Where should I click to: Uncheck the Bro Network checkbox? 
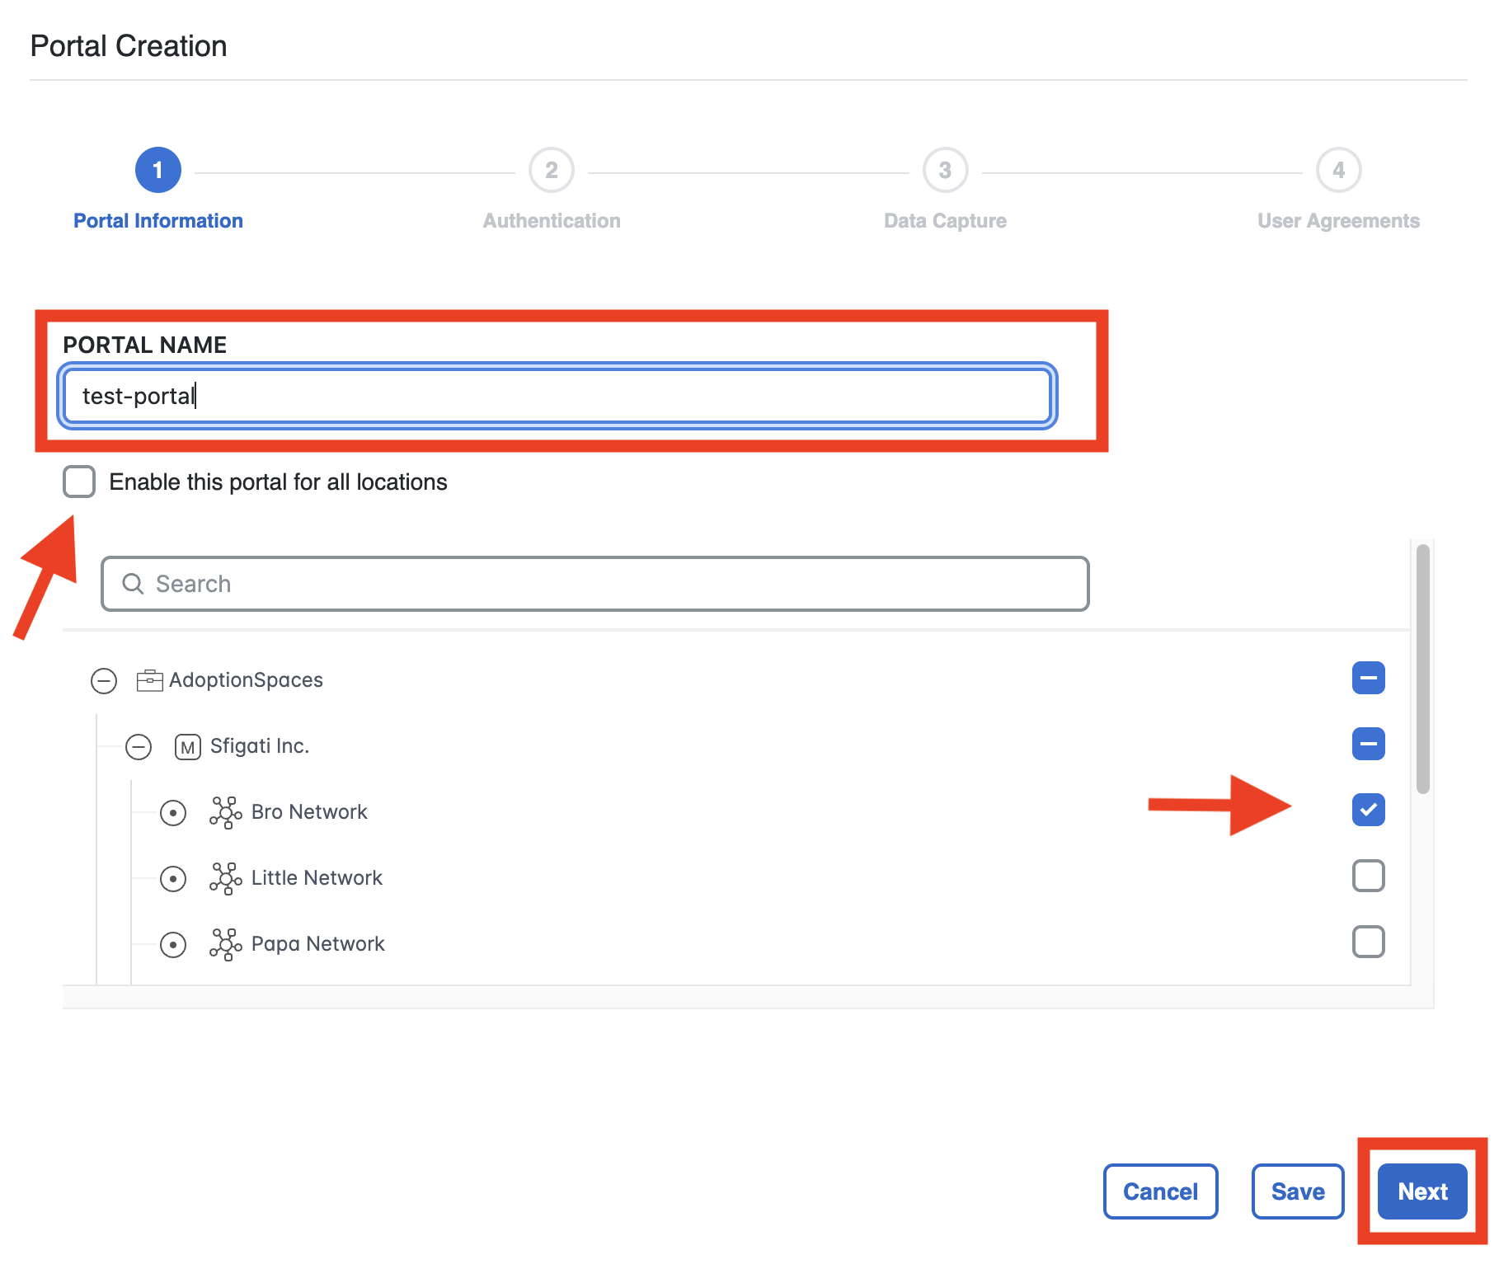coord(1368,810)
